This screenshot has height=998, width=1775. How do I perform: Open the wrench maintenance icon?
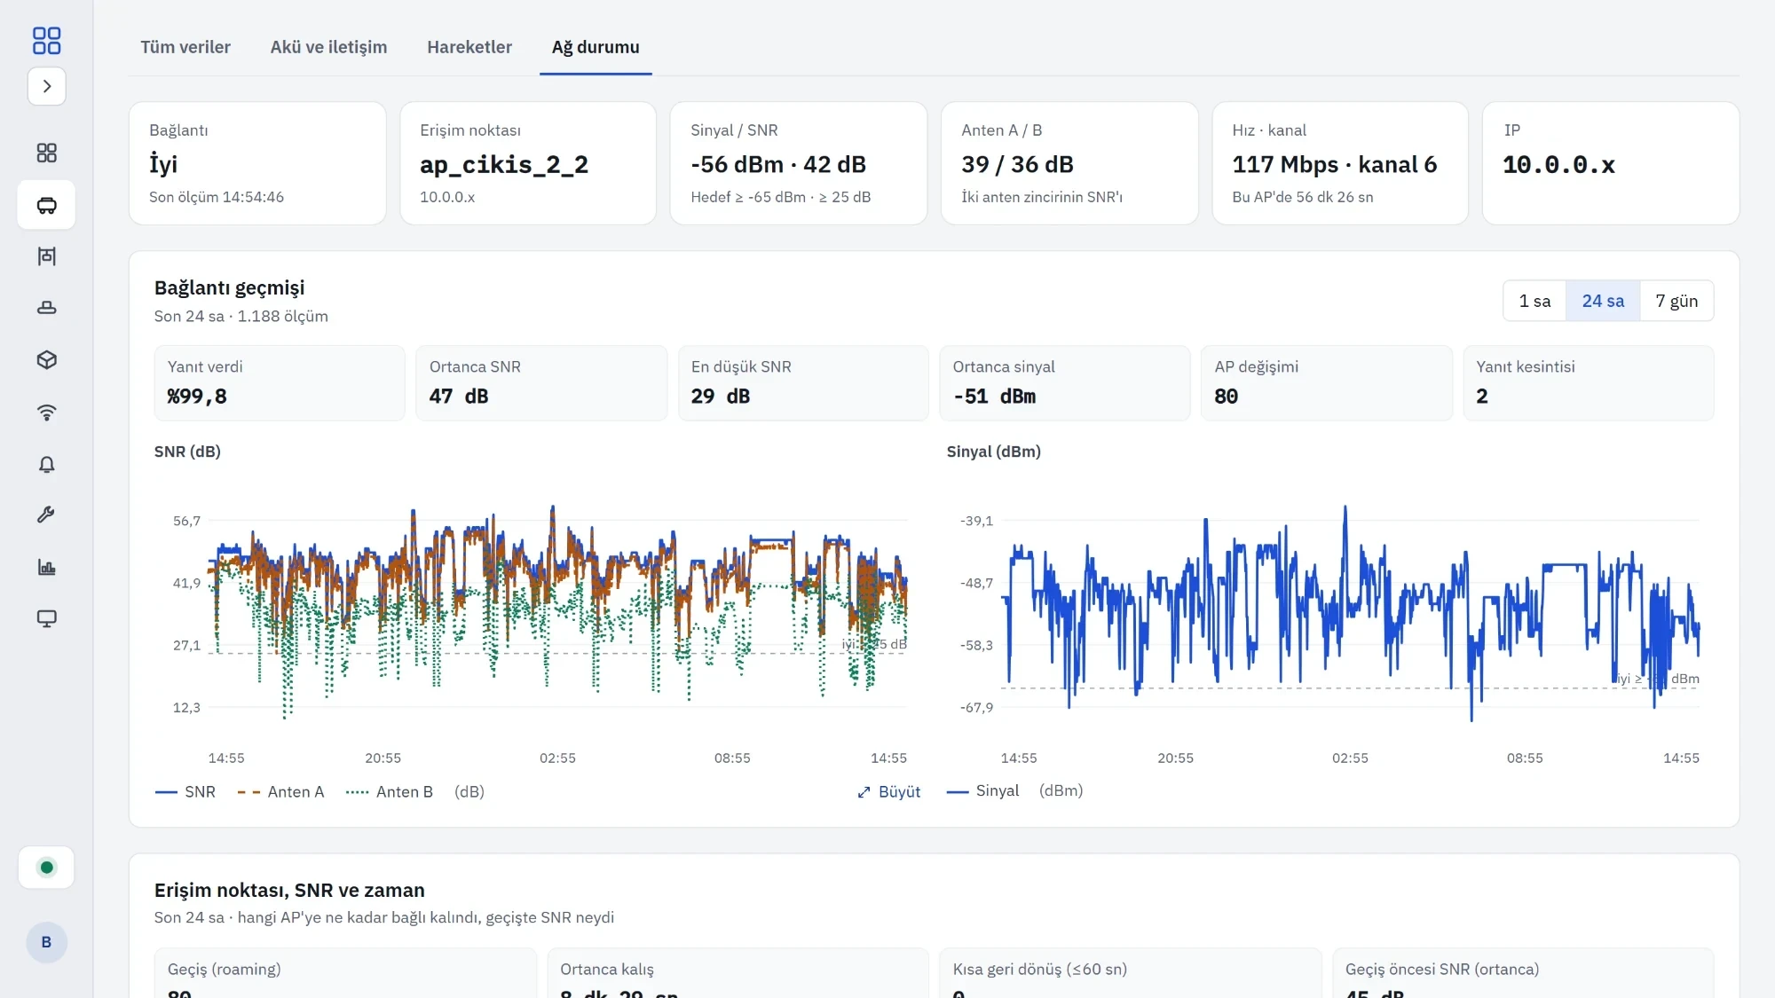point(47,515)
